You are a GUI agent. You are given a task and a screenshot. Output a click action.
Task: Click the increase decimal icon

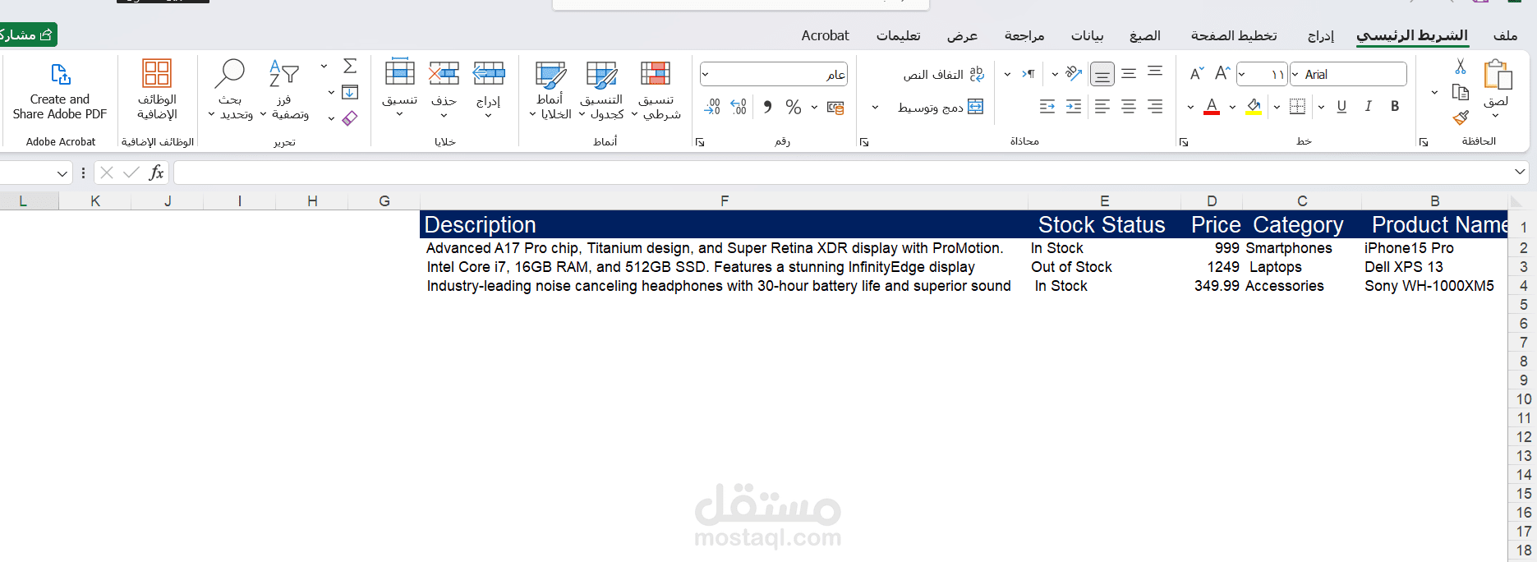pos(739,107)
